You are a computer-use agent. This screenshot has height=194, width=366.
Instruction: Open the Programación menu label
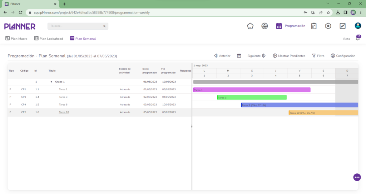pyautogui.click(x=295, y=26)
